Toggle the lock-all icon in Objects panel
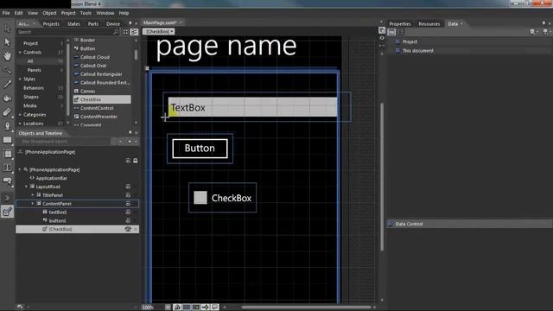The image size is (553, 311). (136, 161)
